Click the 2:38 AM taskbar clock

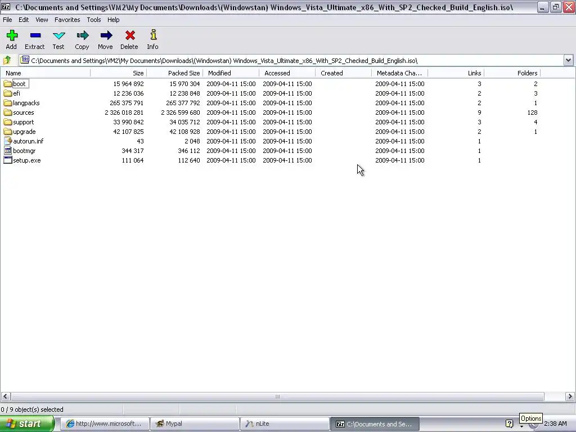pyautogui.click(x=555, y=424)
